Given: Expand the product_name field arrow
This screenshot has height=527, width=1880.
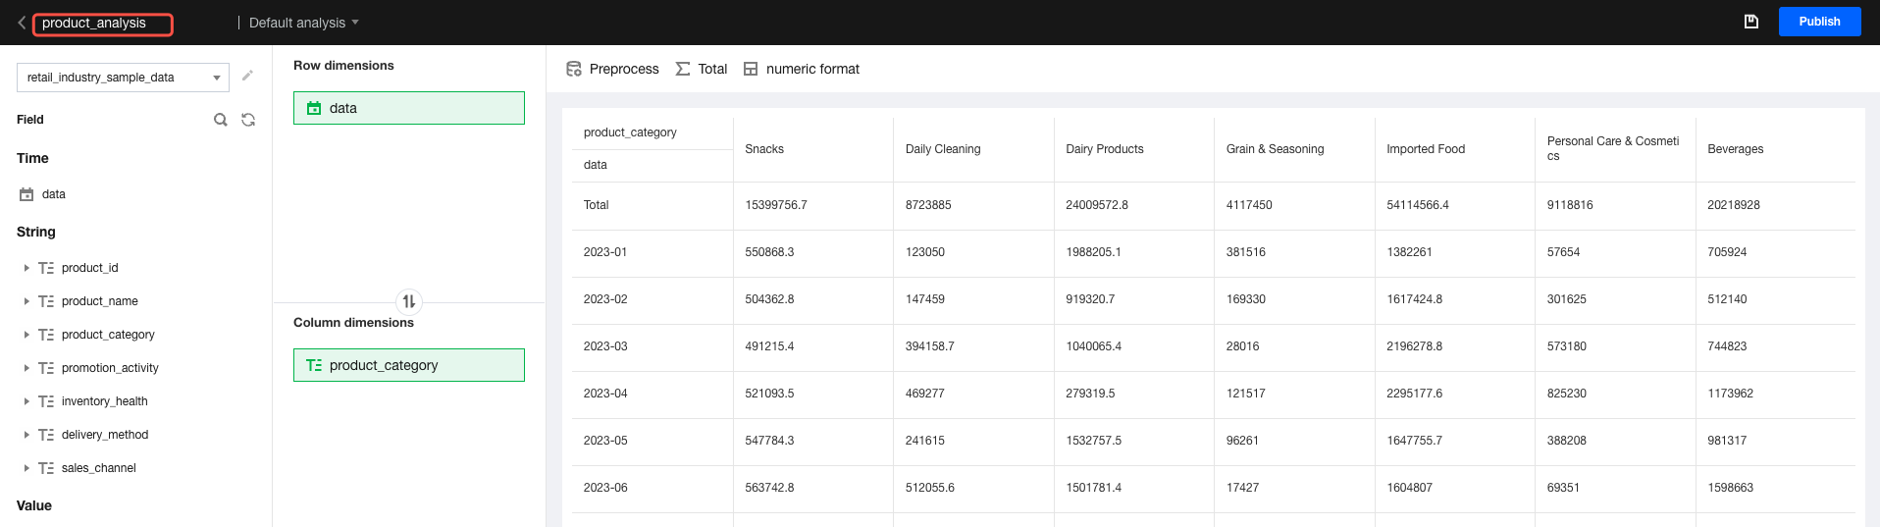Looking at the screenshot, I should point(26,301).
